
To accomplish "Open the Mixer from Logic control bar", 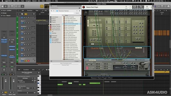I will [x=19, y=6].
